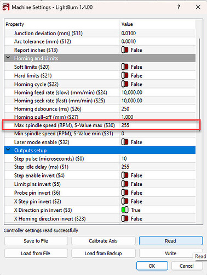Viewport: 207px width, 275px height.
Task: Confirm settings with OK button
Action: point(152,266)
